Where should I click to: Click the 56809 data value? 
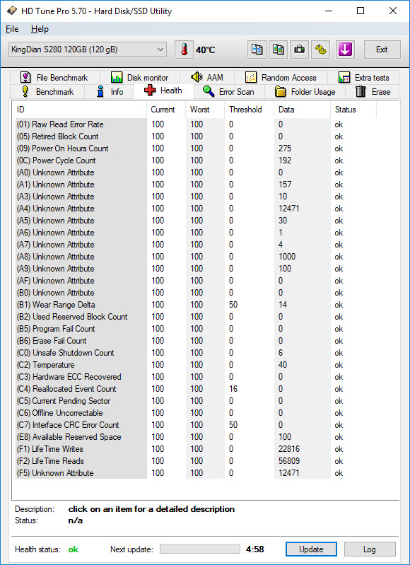point(289,461)
